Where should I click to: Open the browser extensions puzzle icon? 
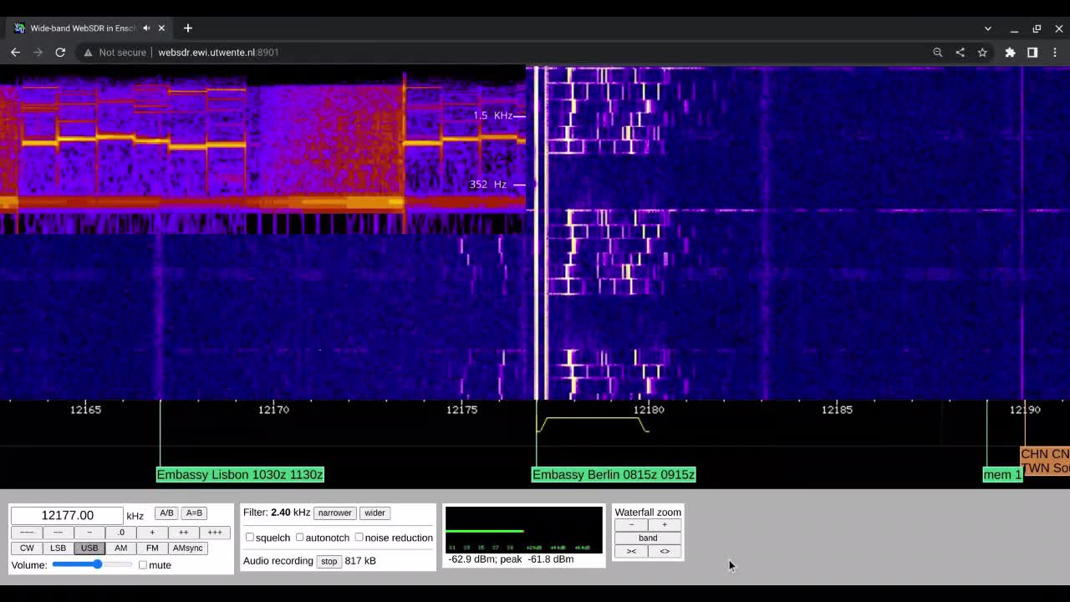1010,52
